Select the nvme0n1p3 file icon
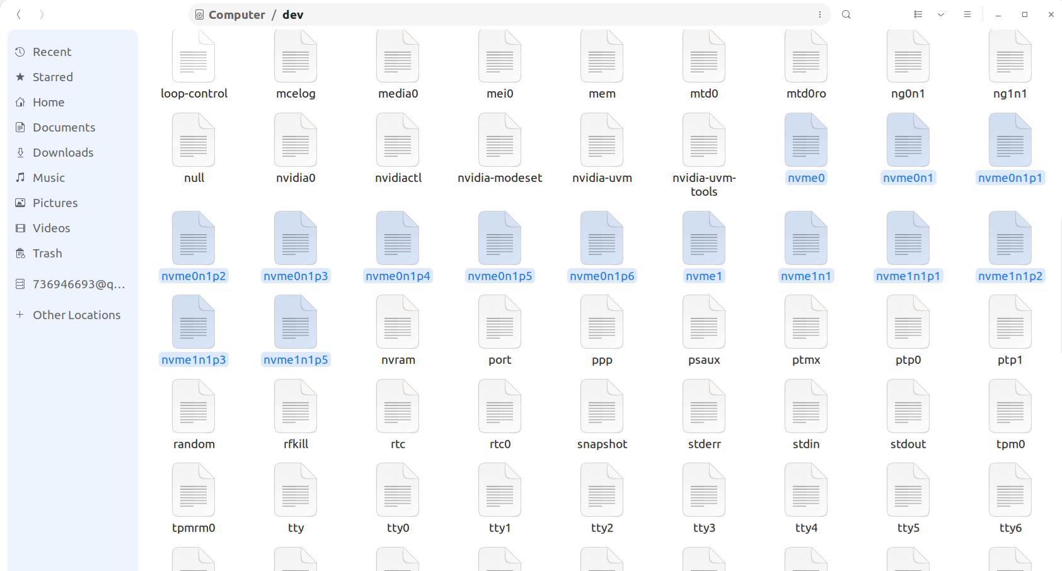The image size is (1062, 571). click(296, 239)
